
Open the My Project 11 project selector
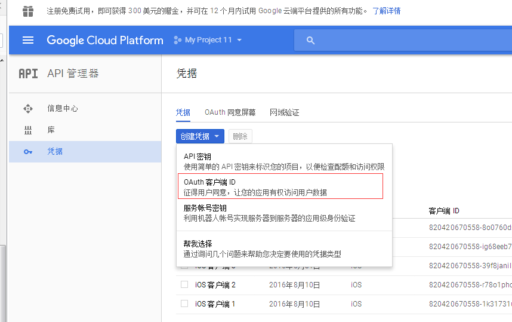point(208,40)
